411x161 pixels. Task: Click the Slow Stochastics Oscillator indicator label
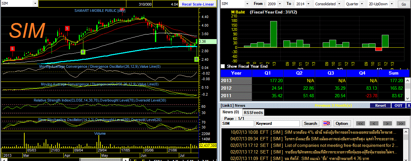pyautogui.click(x=99, y=120)
